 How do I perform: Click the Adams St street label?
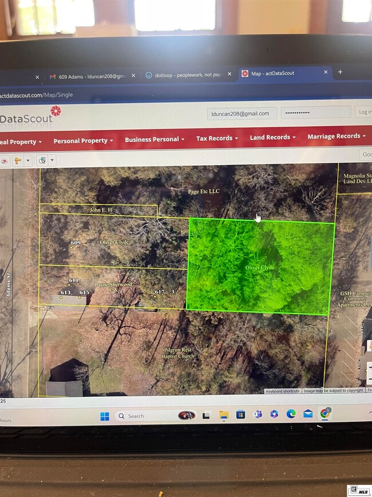(x=9, y=285)
